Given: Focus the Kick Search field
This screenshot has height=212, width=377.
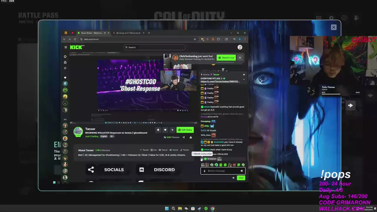Looking at the screenshot, I should click(155, 47).
